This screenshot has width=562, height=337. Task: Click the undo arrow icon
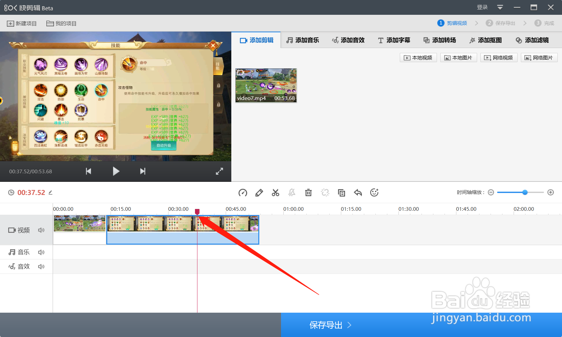(x=358, y=193)
